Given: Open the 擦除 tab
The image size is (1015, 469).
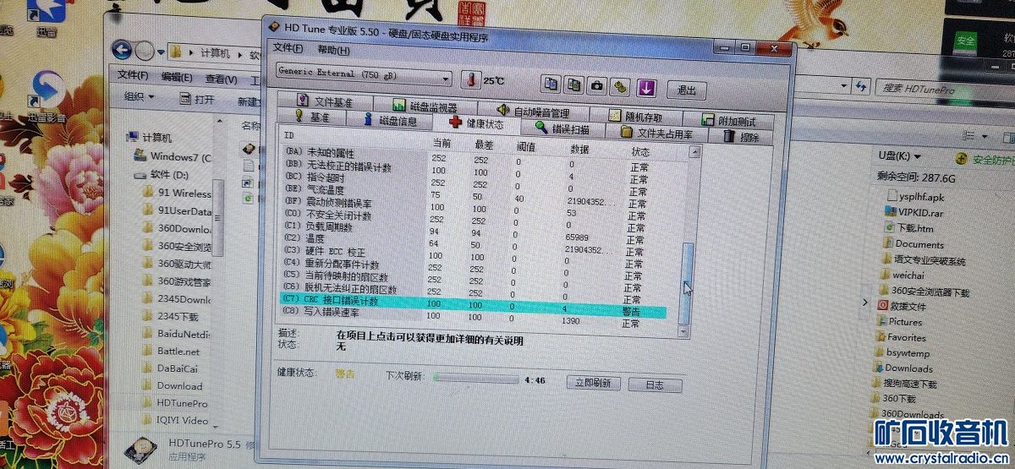Looking at the screenshot, I should 743,136.
